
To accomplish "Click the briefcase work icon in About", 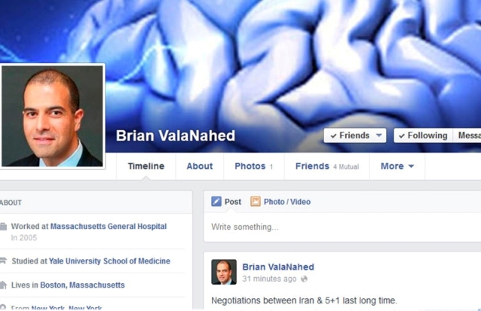I will pos(3,227).
